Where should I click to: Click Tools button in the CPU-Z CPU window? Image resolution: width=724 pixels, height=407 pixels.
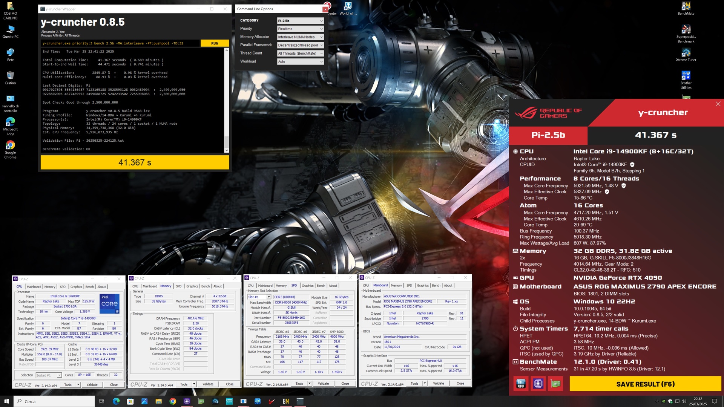pos(68,385)
